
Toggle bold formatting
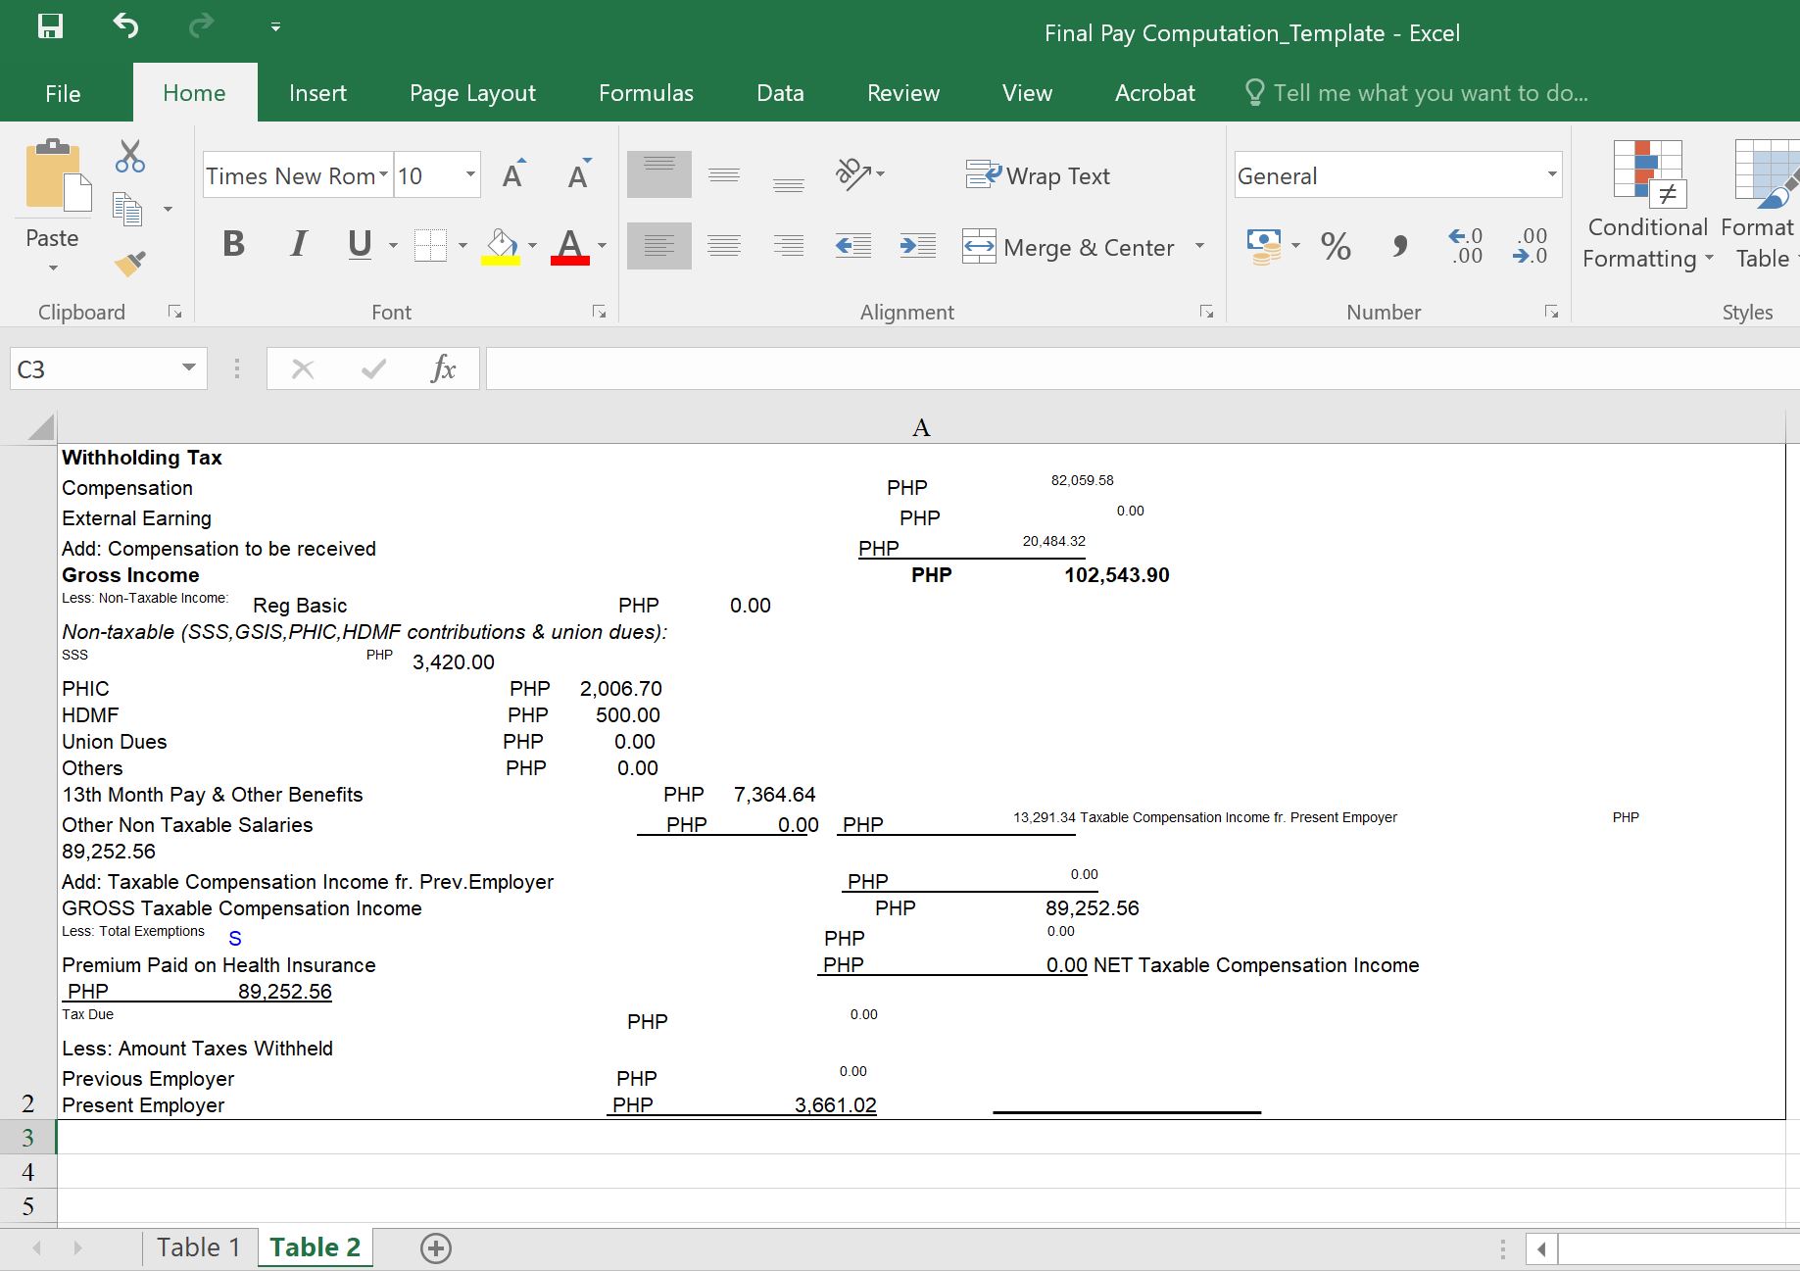tap(233, 244)
